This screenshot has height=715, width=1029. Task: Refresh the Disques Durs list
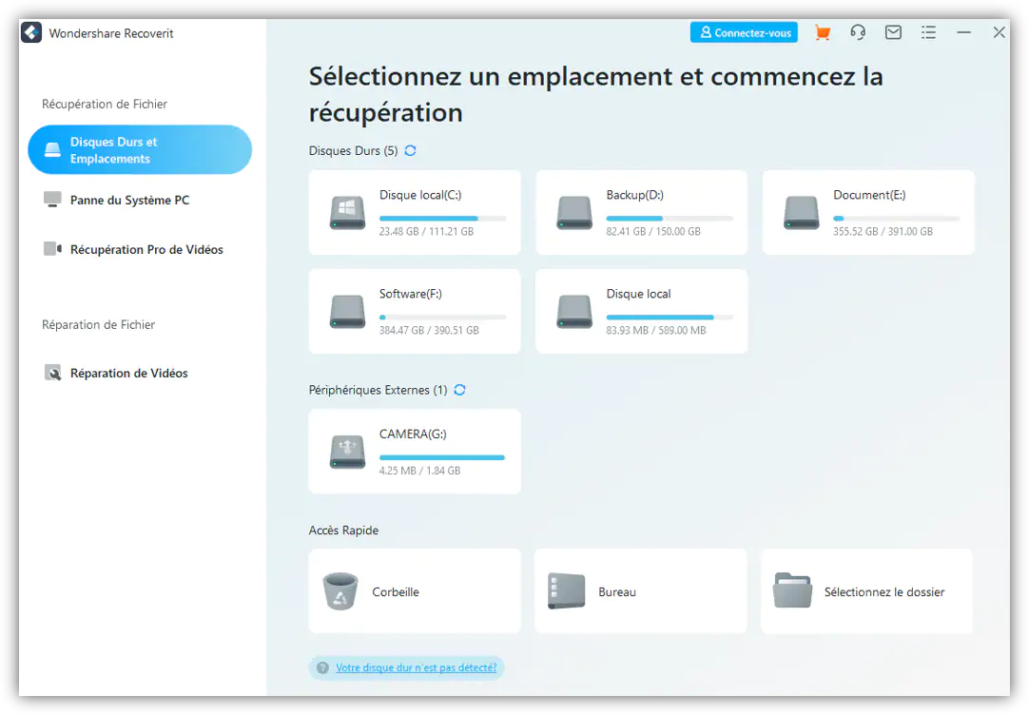pyautogui.click(x=410, y=151)
